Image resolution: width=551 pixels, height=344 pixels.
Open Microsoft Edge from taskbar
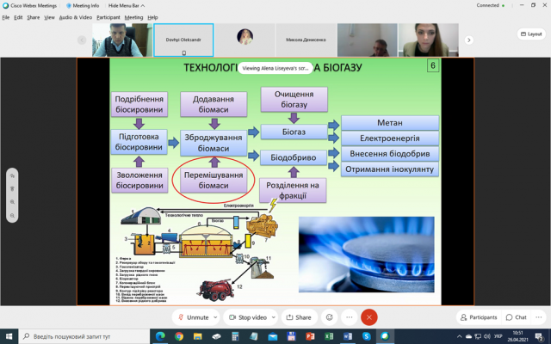[x=160, y=336]
